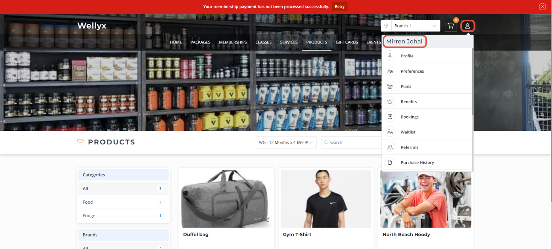552x249 pixels.
Task: Open the PACKAGES nav item
Action: 201,42
